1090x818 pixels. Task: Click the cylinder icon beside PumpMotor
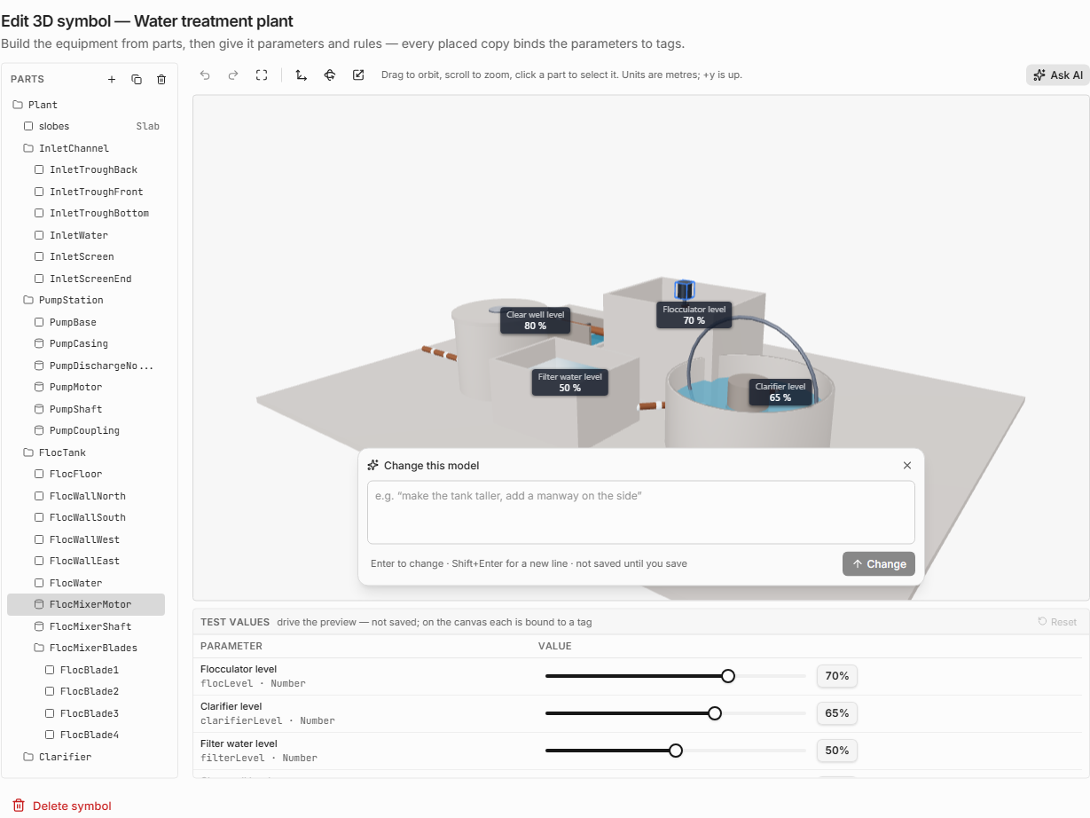click(x=39, y=387)
